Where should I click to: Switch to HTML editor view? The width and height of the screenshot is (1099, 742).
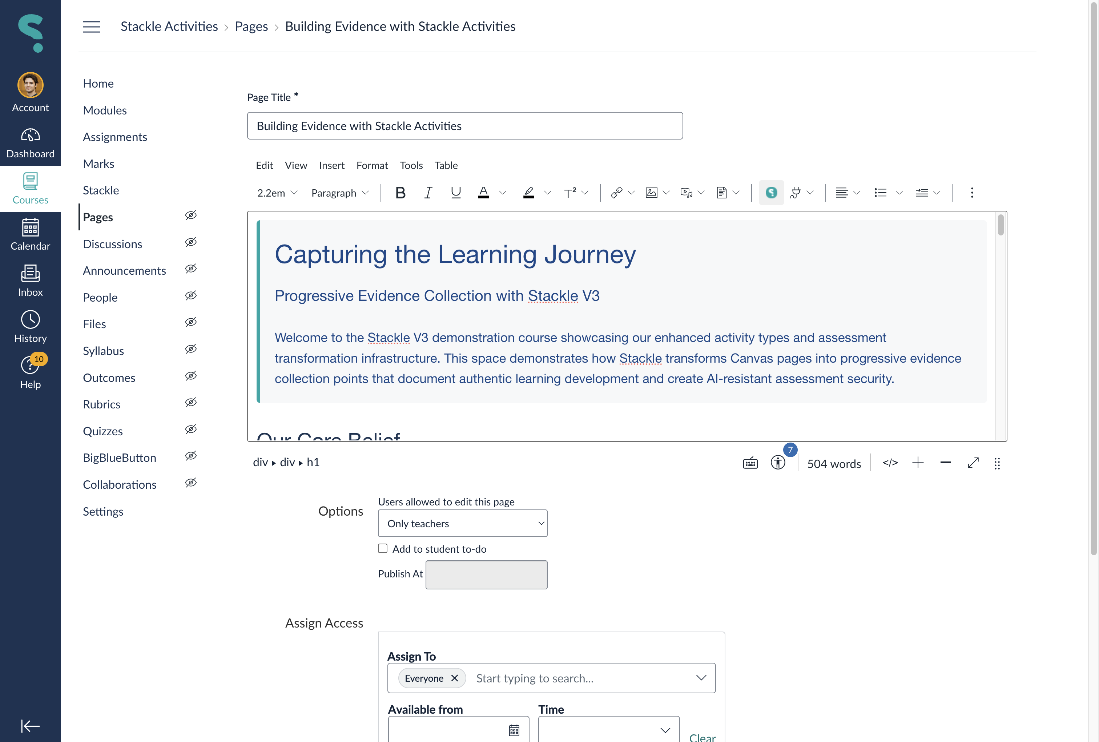coord(890,463)
